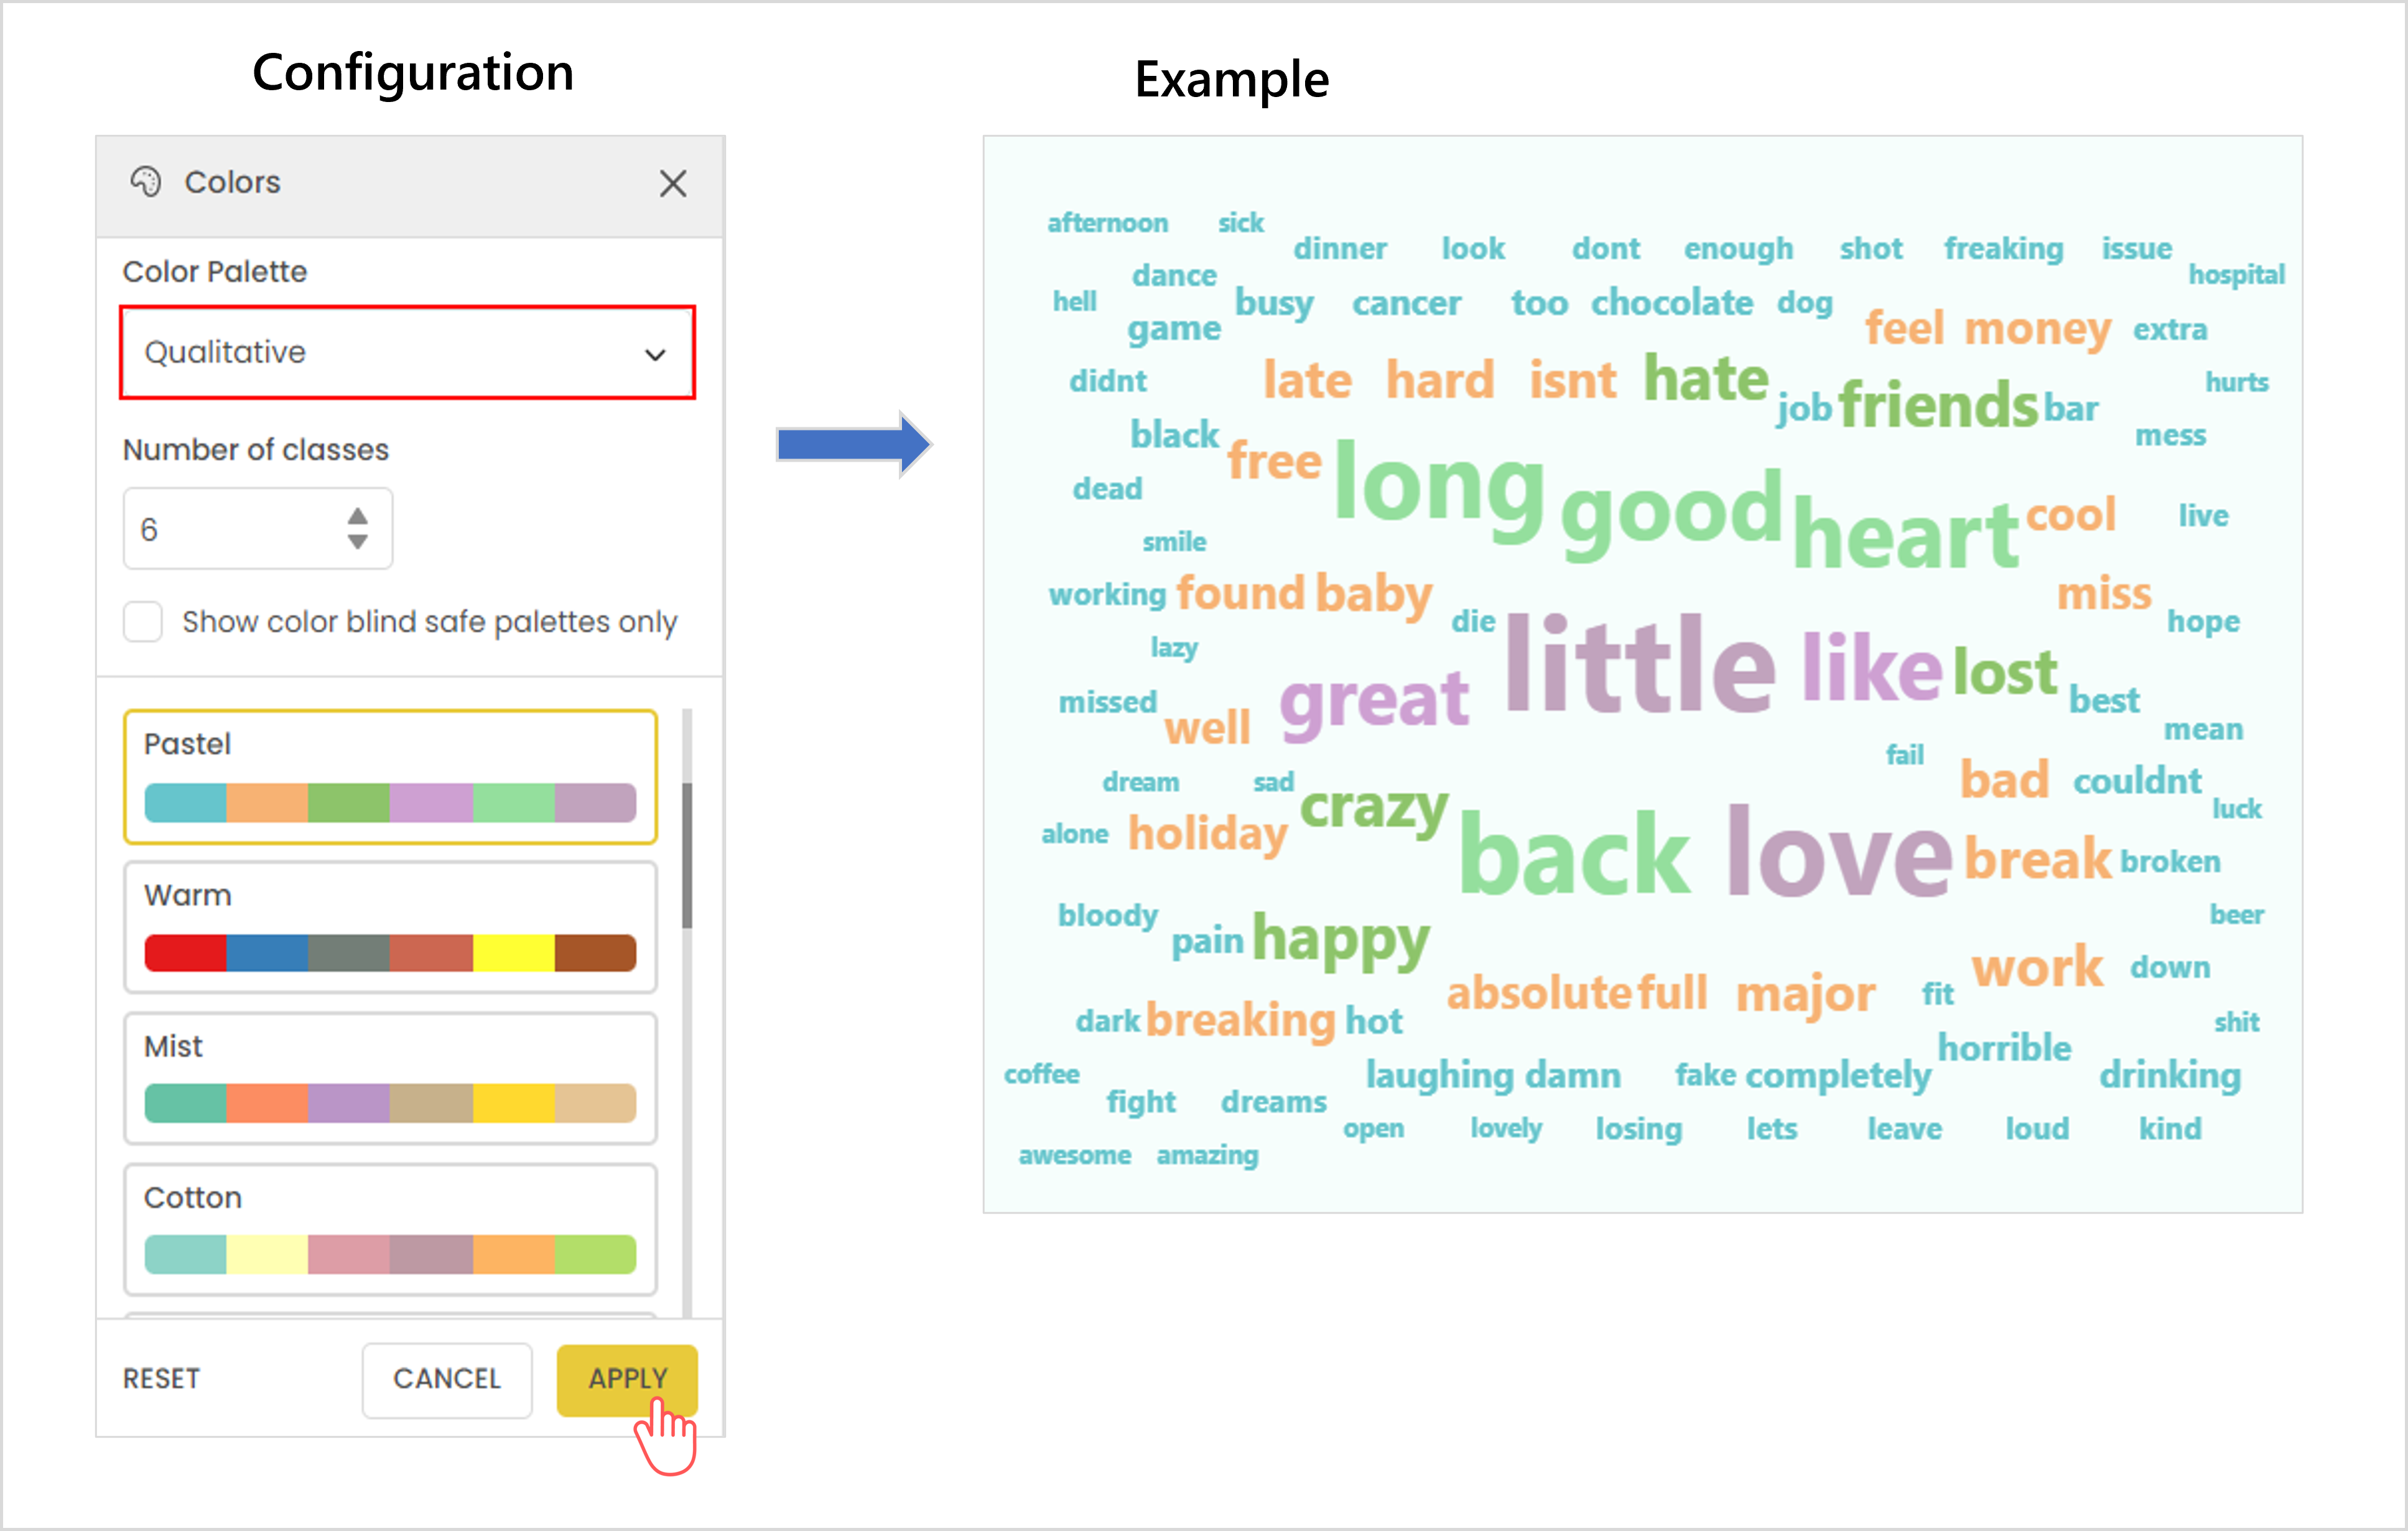This screenshot has width=2408, height=1531.
Task: Decrease number of classes with down arrow
Action: pos(357,542)
